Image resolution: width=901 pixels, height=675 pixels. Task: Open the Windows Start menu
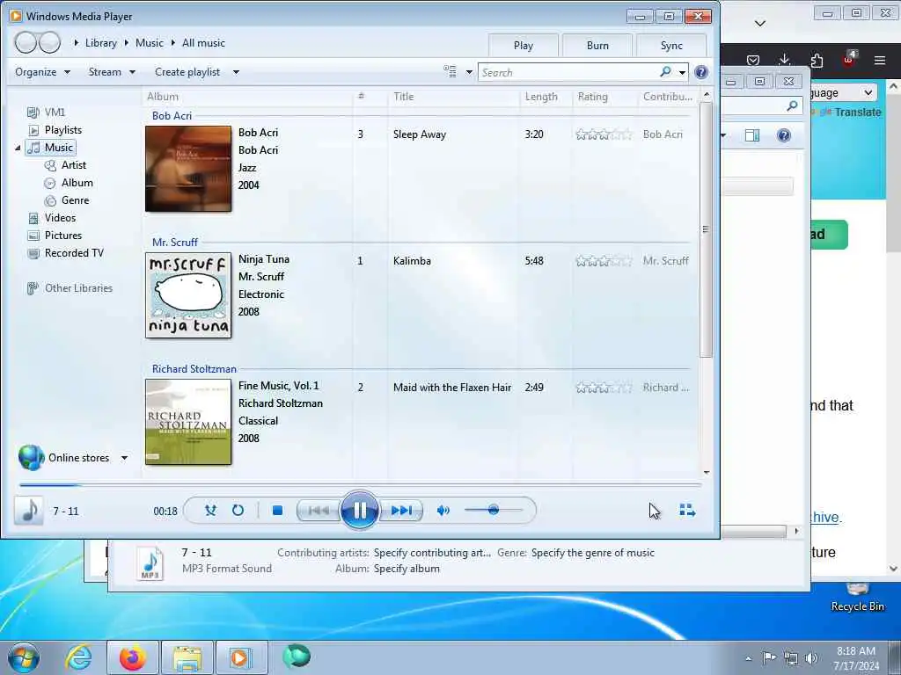point(24,657)
